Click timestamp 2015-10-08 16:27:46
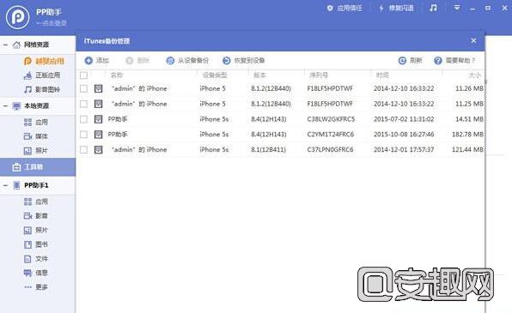The image size is (512, 313). [404, 135]
